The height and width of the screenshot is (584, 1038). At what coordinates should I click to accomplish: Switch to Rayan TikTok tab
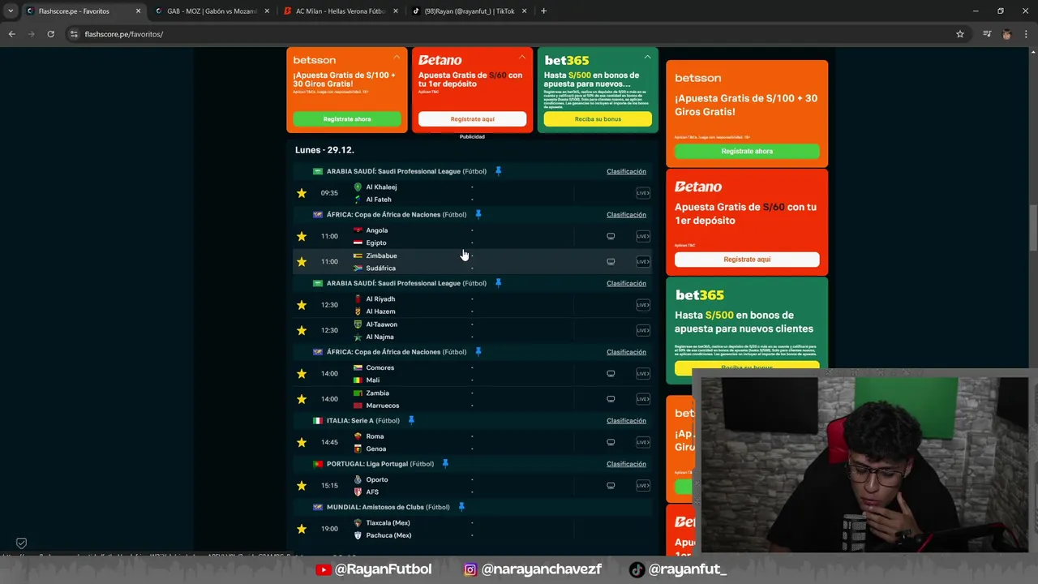pos(469,11)
